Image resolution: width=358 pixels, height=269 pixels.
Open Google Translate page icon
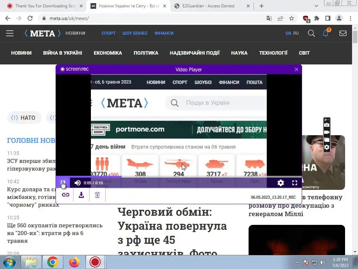269,18
